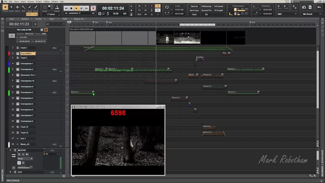
Task: Select the Draw pencil tool
Action: click(29, 7)
